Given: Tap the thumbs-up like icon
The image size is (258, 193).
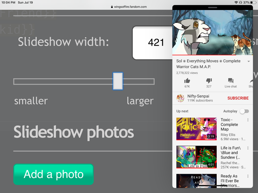Looking at the screenshot, I should 187,81.
